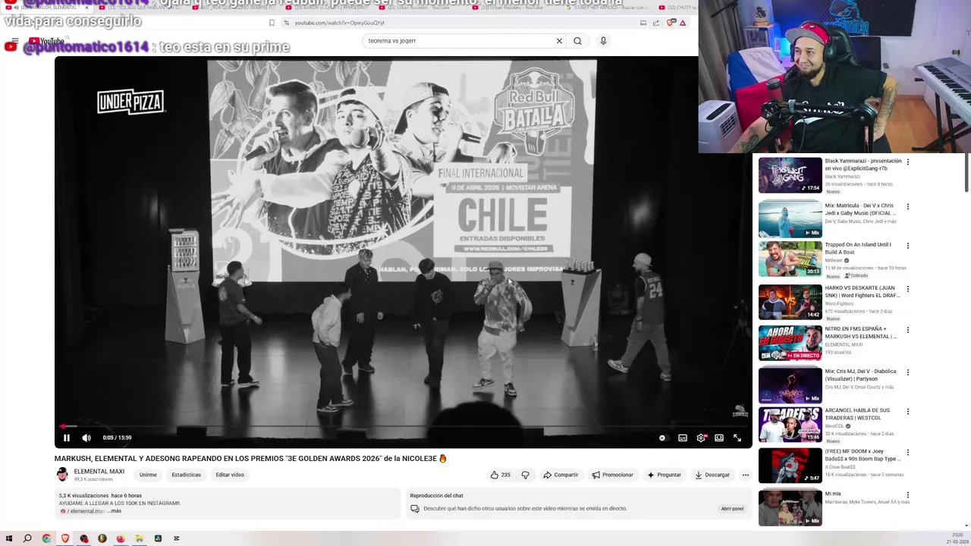Click the Promocionar button
The image size is (971, 546).
(x=612, y=475)
